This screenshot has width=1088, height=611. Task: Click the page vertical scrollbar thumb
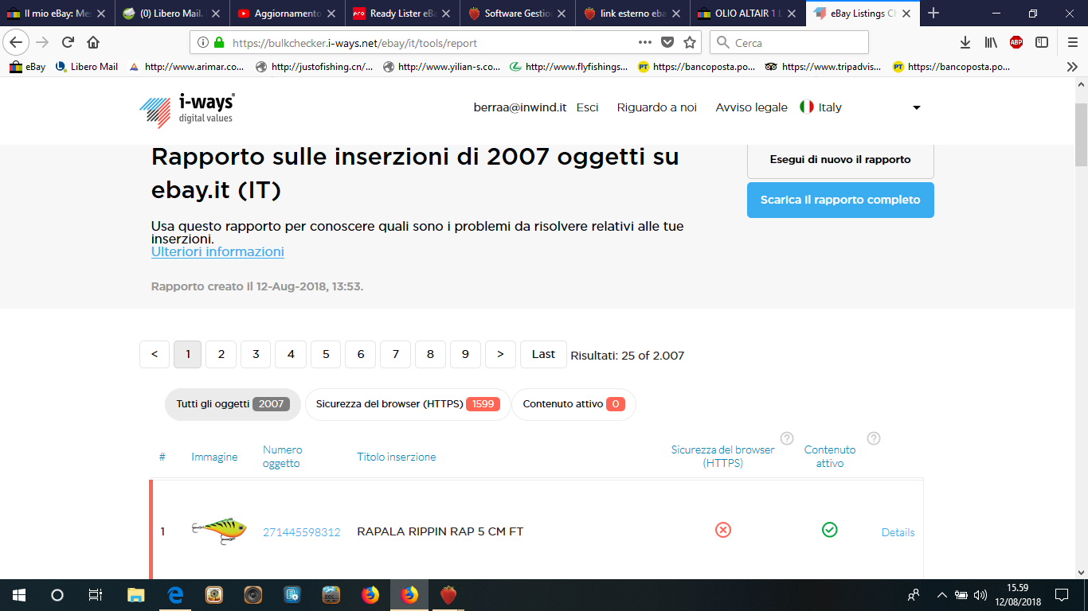tap(1081, 133)
